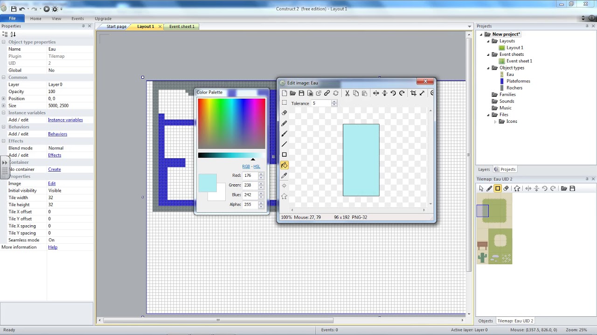Sort properties alphabetically
This screenshot has width=597, height=335.
(13, 34)
